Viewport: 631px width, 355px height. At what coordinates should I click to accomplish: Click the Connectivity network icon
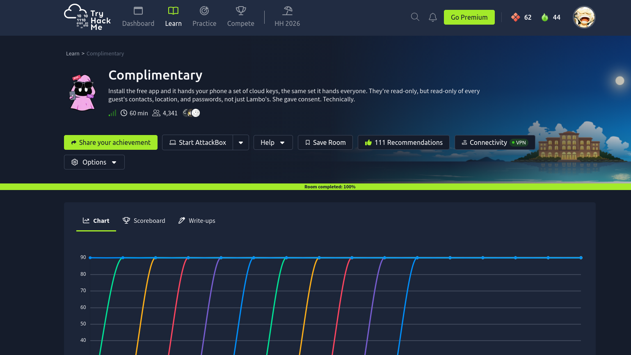coord(464,142)
